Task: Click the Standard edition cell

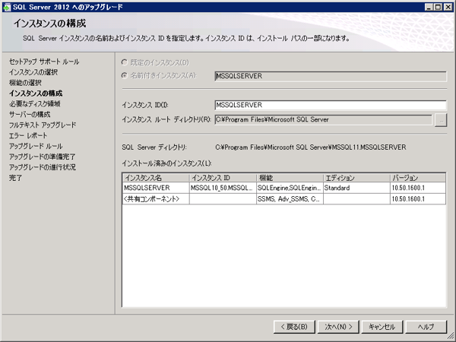Action: 356,188
